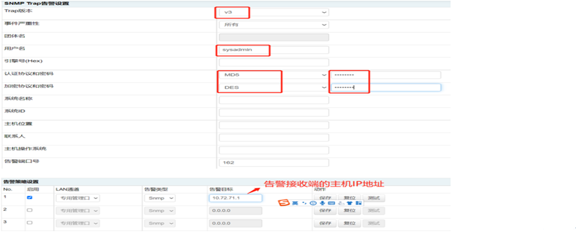Image resolution: width=577 pixels, height=233 pixels.
Task: Open LAN通道 dropdown in row 3
Action: (x=77, y=223)
